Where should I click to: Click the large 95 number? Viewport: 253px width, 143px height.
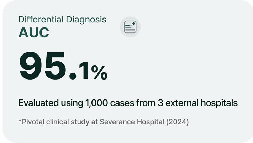pos(43,66)
